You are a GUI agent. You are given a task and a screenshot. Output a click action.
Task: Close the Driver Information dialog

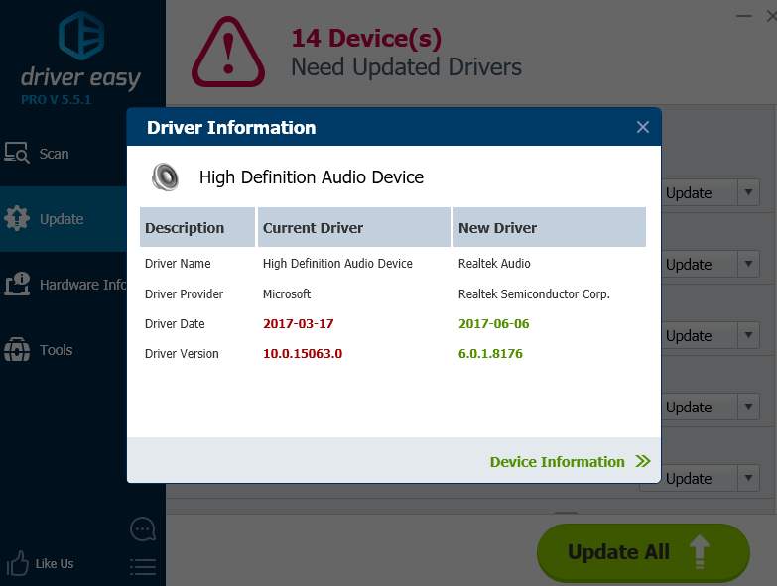[x=643, y=127]
